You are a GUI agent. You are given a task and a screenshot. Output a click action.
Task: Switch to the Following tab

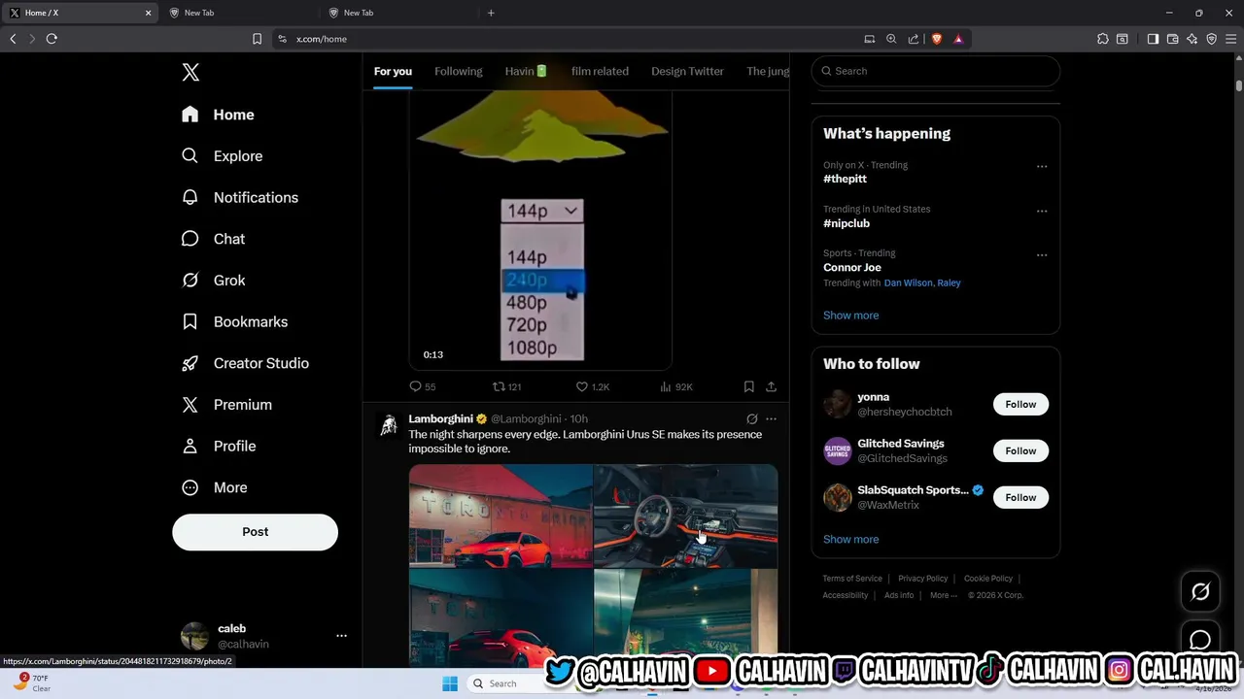click(x=458, y=71)
